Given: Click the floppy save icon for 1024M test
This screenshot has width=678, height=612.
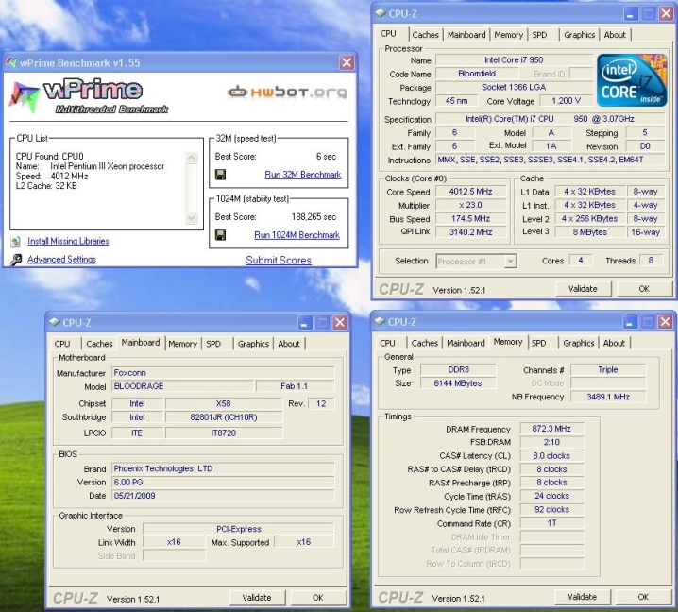Looking at the screenshot, I should (220, 235).
